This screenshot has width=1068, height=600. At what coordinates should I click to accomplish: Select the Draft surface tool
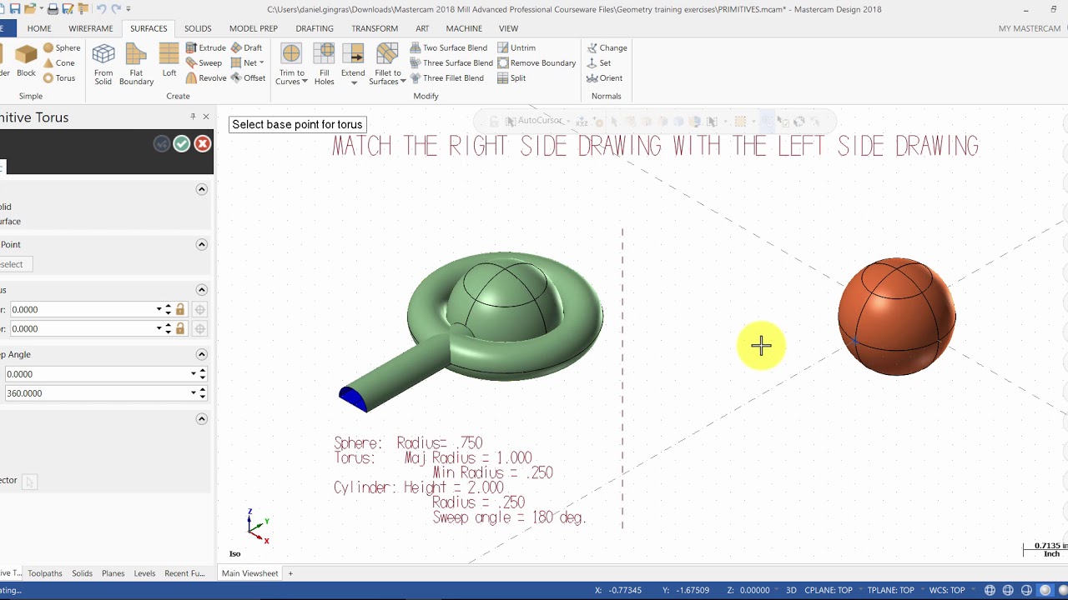pos(247,47)
